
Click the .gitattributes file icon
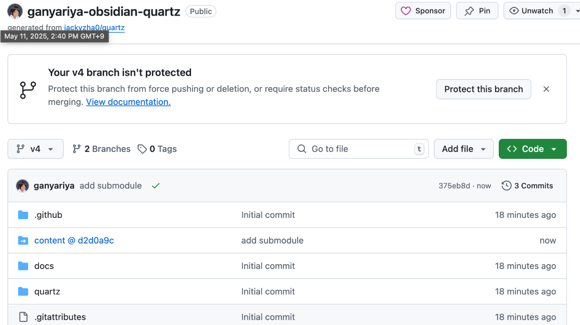(x=24, y=317)
